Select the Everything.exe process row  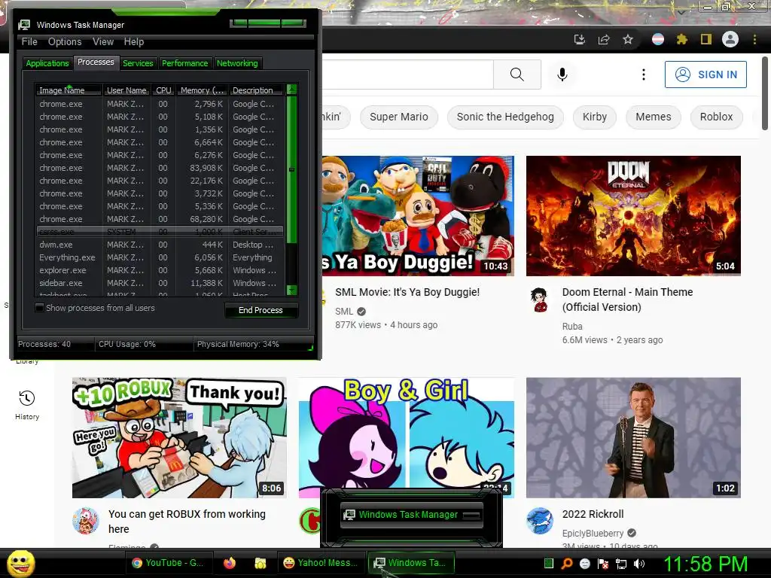[x=160, y=257]
